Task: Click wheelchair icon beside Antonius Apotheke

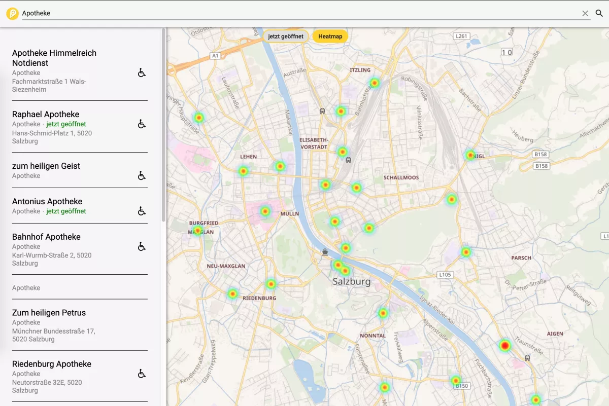Action: coord(142,211)
